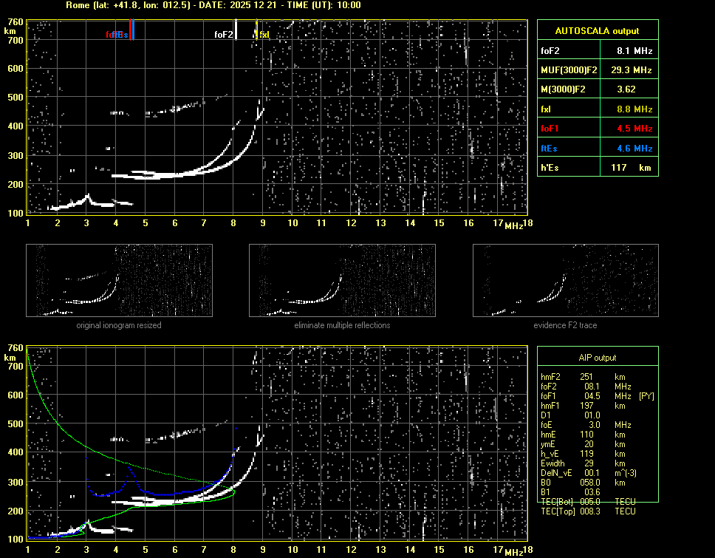Click the AUTOSCALA output header
The image size is (715, 558).
tap(597, 31)
